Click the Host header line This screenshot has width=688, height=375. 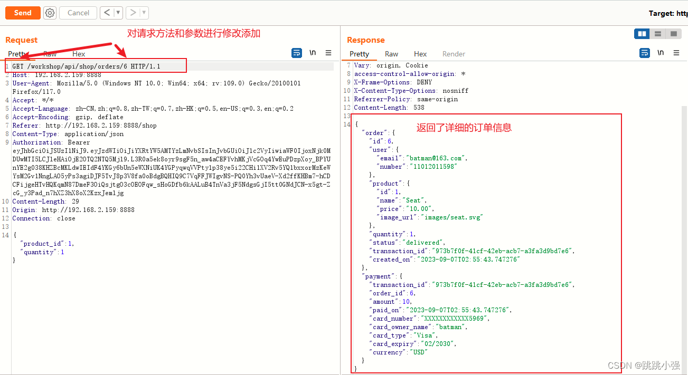pos(56,75)
